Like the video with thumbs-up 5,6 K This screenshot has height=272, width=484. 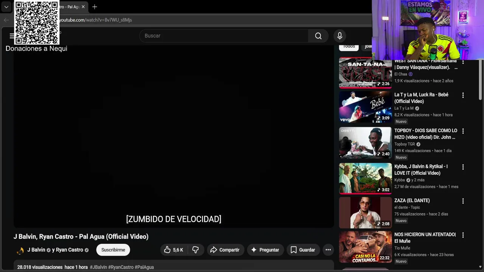pyautogui.click(x=174, y=250)
